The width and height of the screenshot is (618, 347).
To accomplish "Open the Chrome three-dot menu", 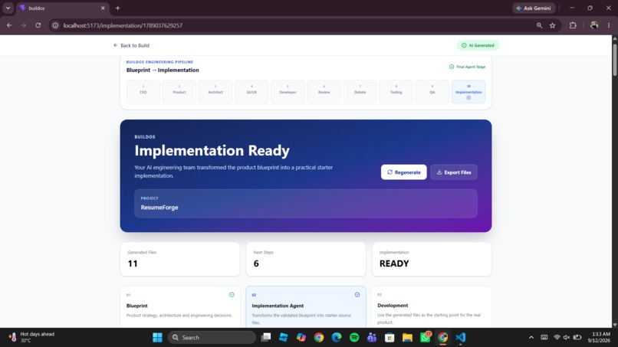I will pyautogui.click(x=609, y=25).
